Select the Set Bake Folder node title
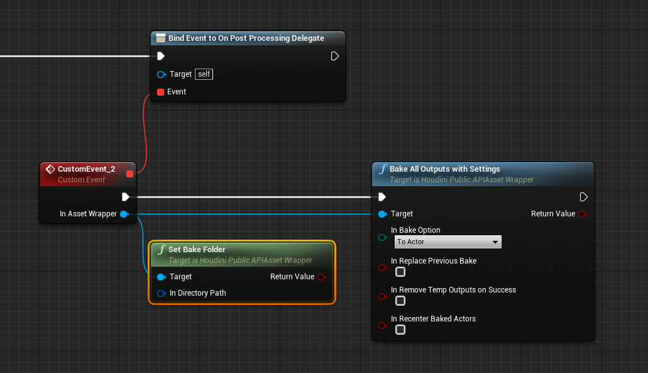 point(197,250)
